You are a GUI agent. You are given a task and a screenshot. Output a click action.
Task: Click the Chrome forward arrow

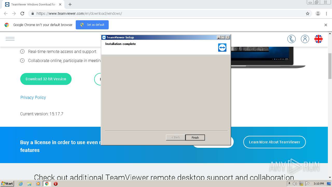click(14, 14)
